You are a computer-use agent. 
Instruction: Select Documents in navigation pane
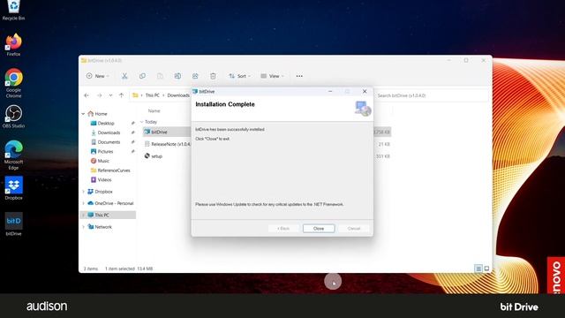point(108,142)
